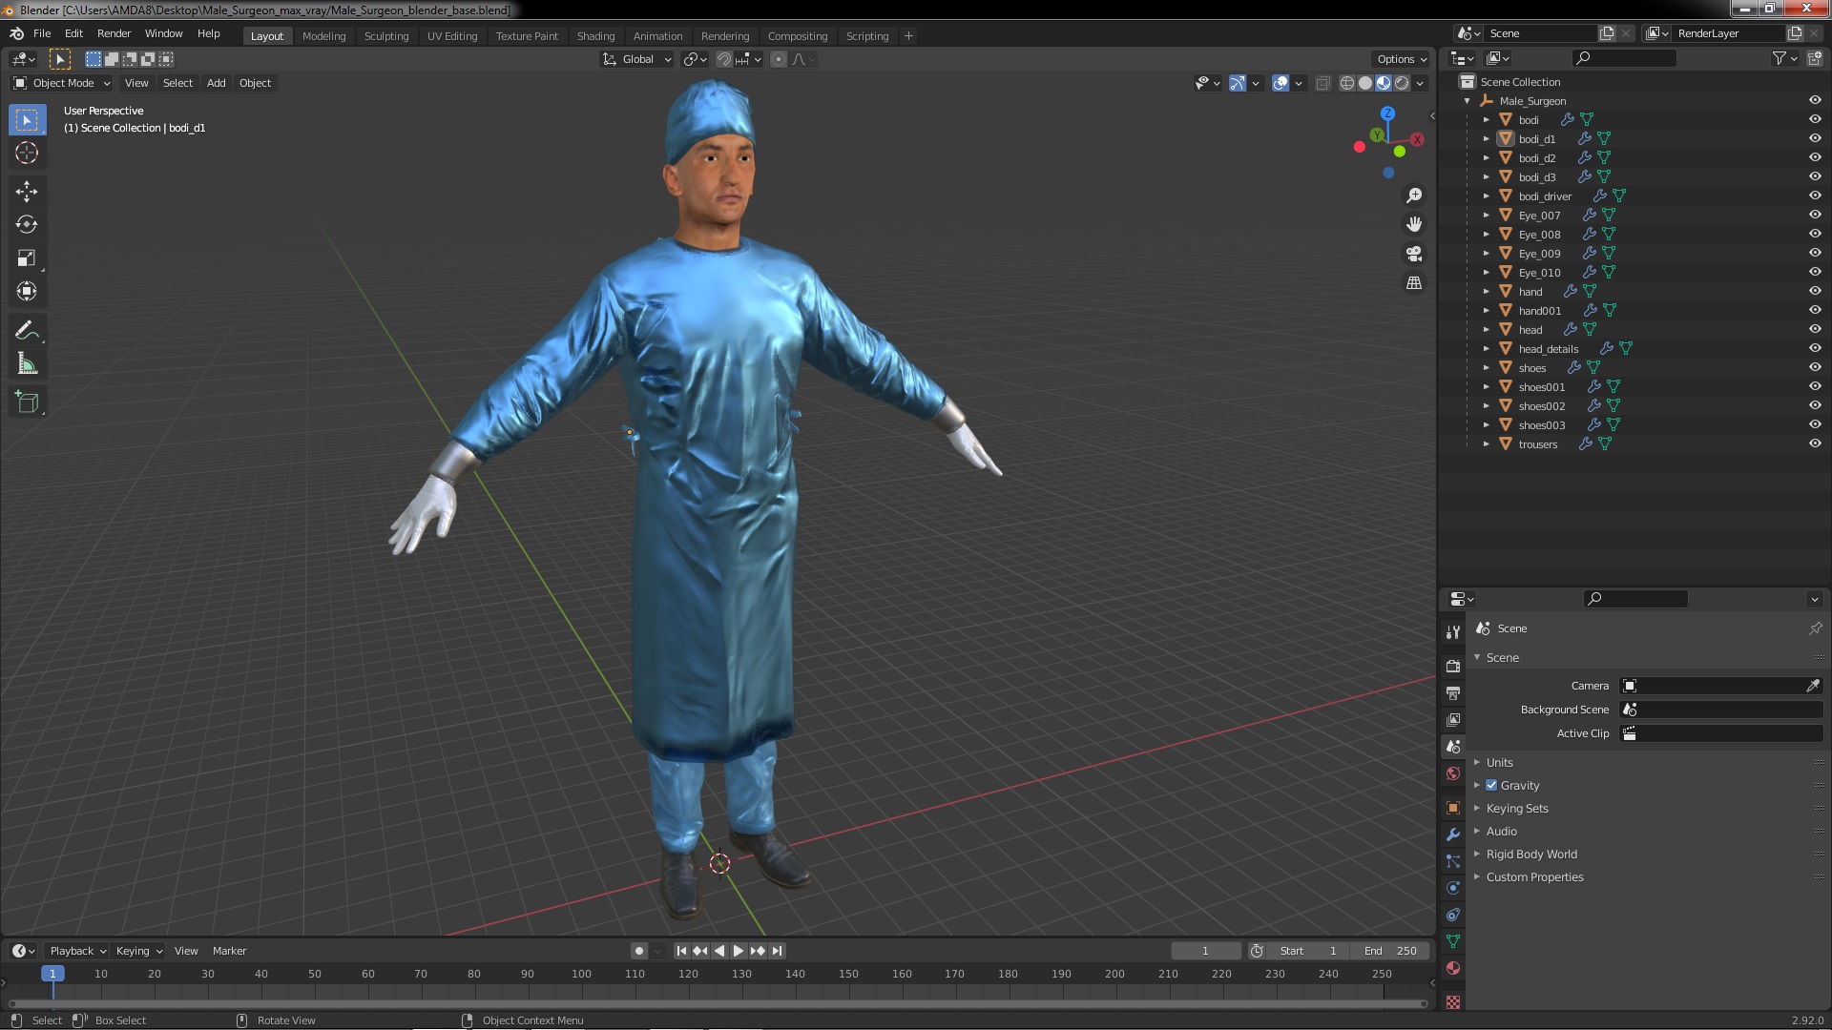
Task: Select the Scale tool
Action: 27,258
